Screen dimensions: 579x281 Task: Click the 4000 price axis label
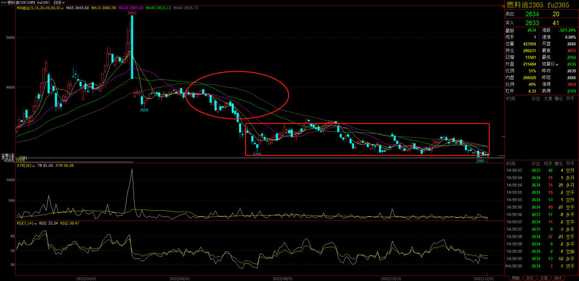point(11,87)
